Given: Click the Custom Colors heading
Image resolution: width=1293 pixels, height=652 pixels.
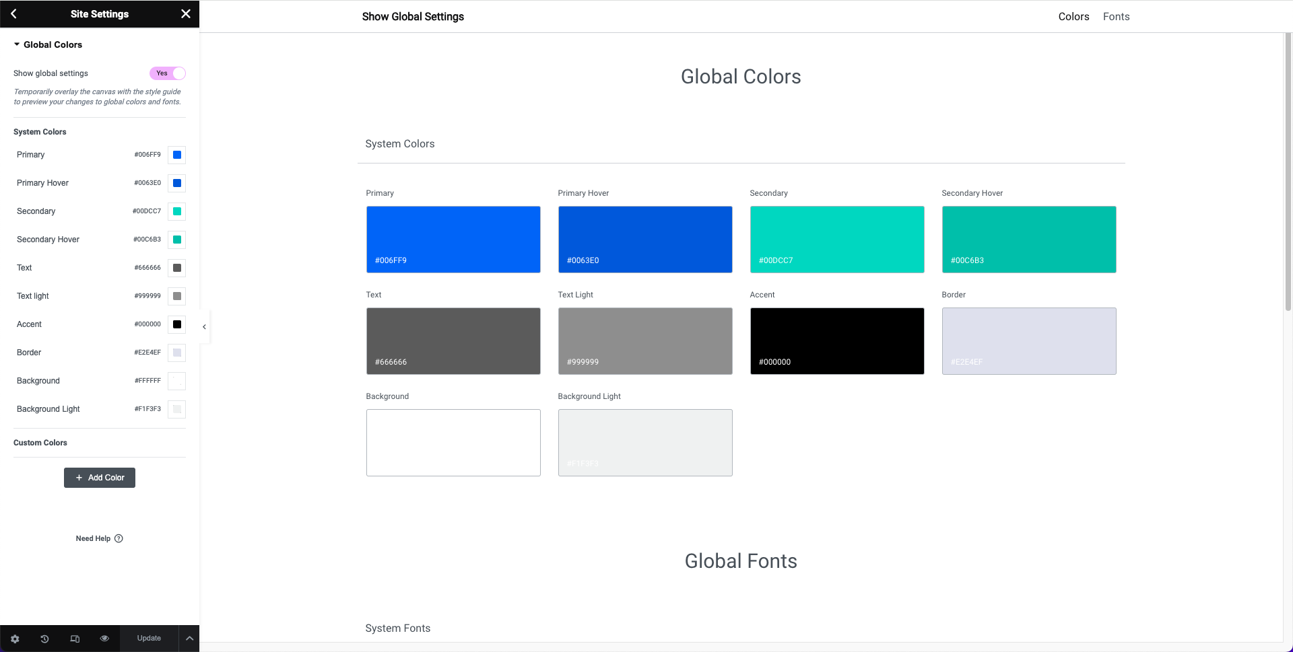Looking at the screenshot, I should [x=40, y=443].
